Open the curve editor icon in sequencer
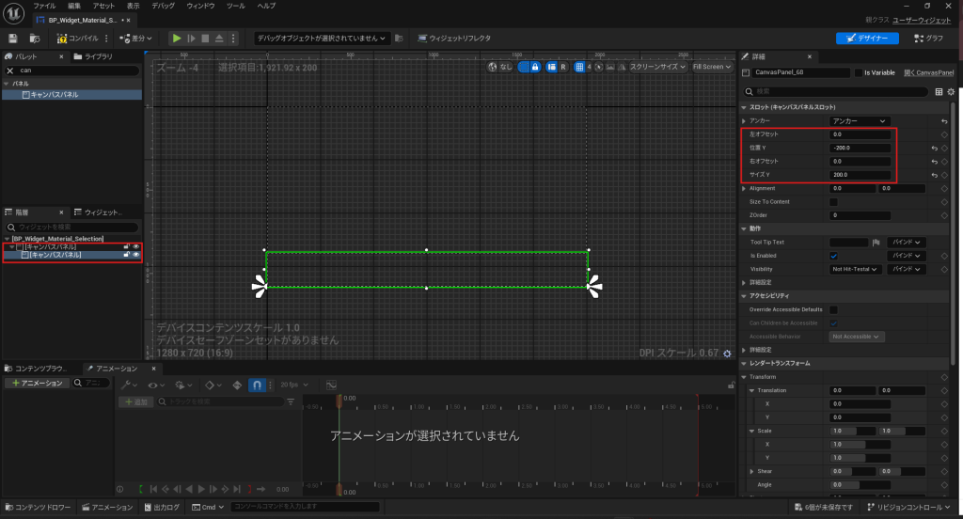 (x=331, y=385)
